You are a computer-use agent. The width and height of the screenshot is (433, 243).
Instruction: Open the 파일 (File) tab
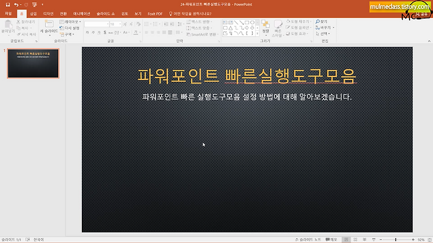(8, 13)
